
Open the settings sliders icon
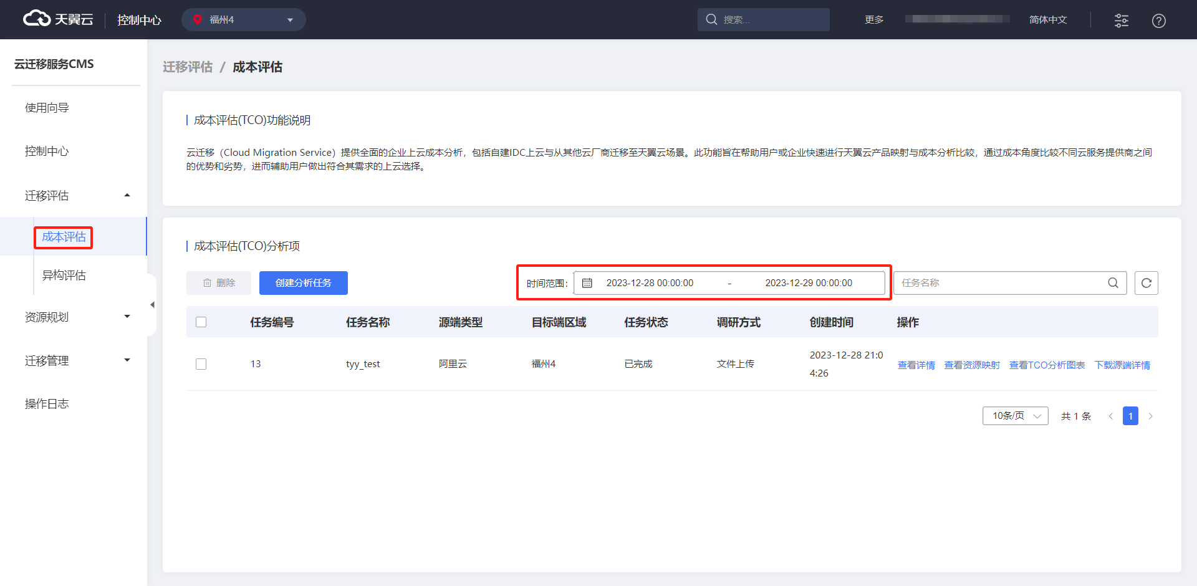[1121, 20]
